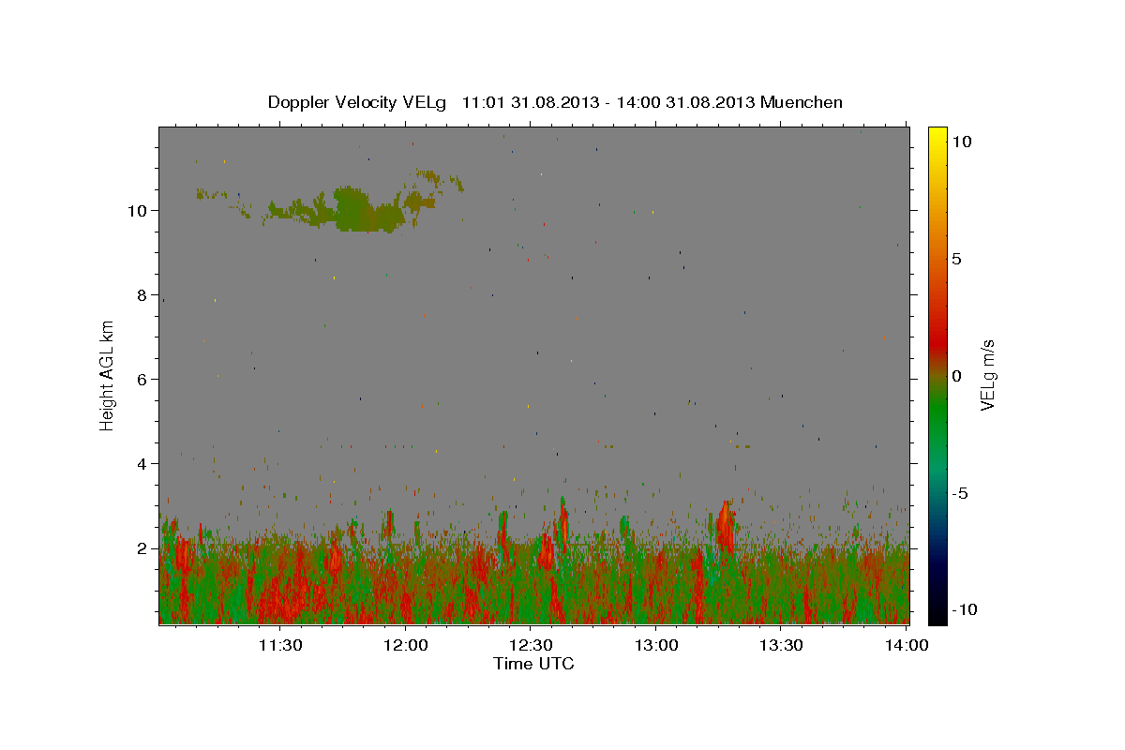Click the colorbar value 5

click(x=956, y=259)
